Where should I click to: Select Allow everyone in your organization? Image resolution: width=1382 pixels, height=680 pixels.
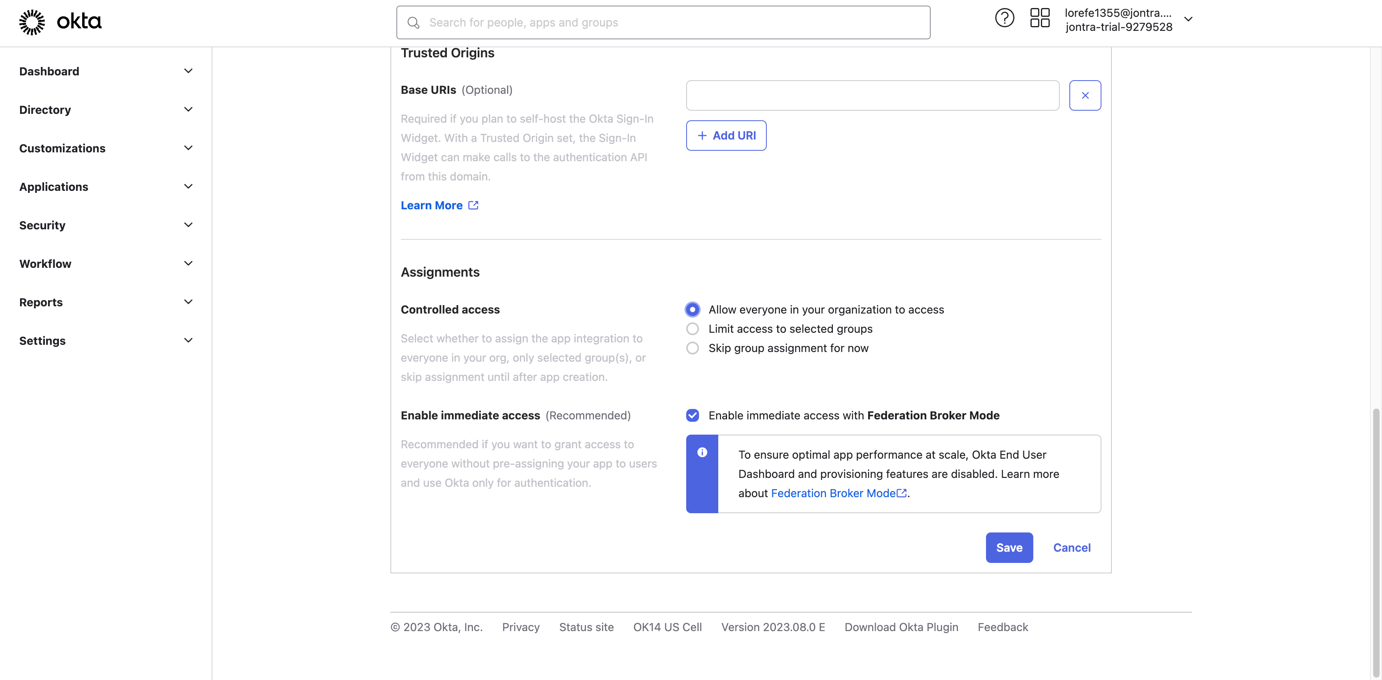point(693,310)
